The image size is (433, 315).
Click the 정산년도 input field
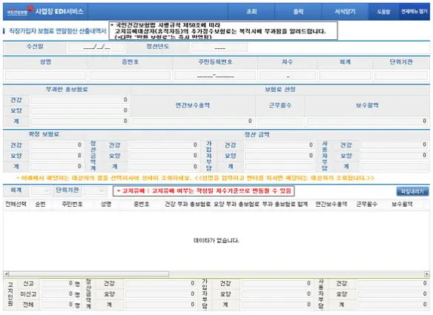pyautogui.click(x=219, y=47)
